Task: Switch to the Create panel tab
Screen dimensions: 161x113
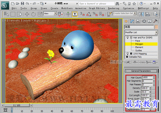Action: tap(126, 21)
